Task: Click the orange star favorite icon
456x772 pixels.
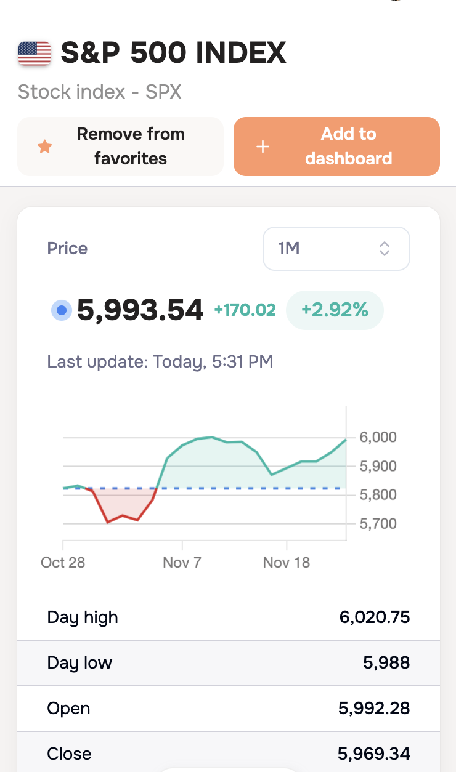Action: pos(44,147)
